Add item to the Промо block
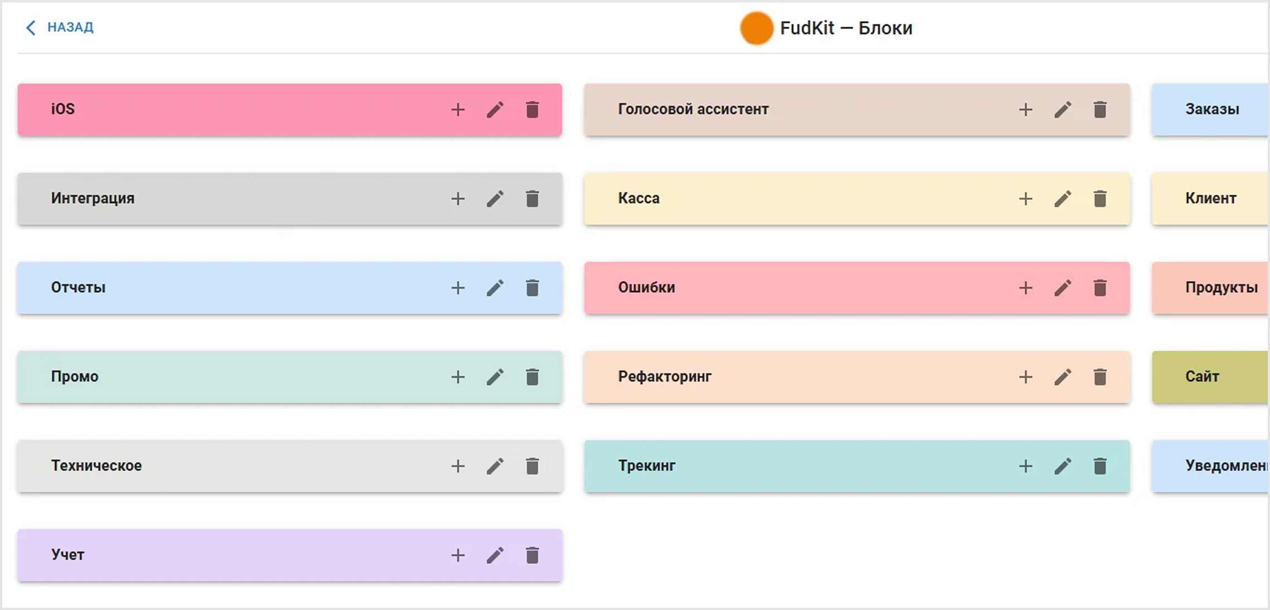Screen dimensions: 1270x610 pyautogui.click(x=458, y=377)
